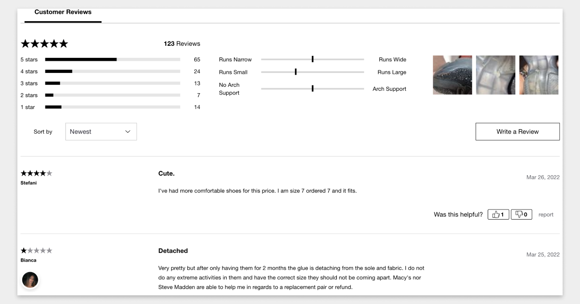Click the 'Runs Large' label
This screenshot has height=304, width=580.
coord(392,72)
